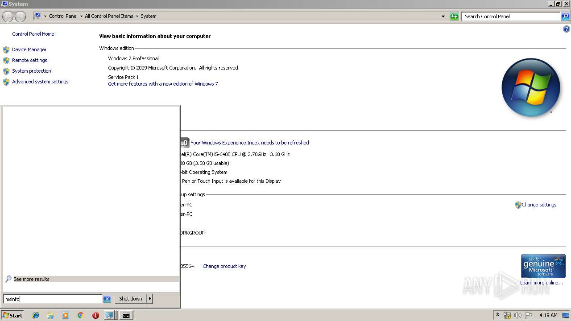The height and width of the screenshot is (321, 571).
Task: Expand the dropdown before Control Panel breadcrumb
Action: click(45, 16)
